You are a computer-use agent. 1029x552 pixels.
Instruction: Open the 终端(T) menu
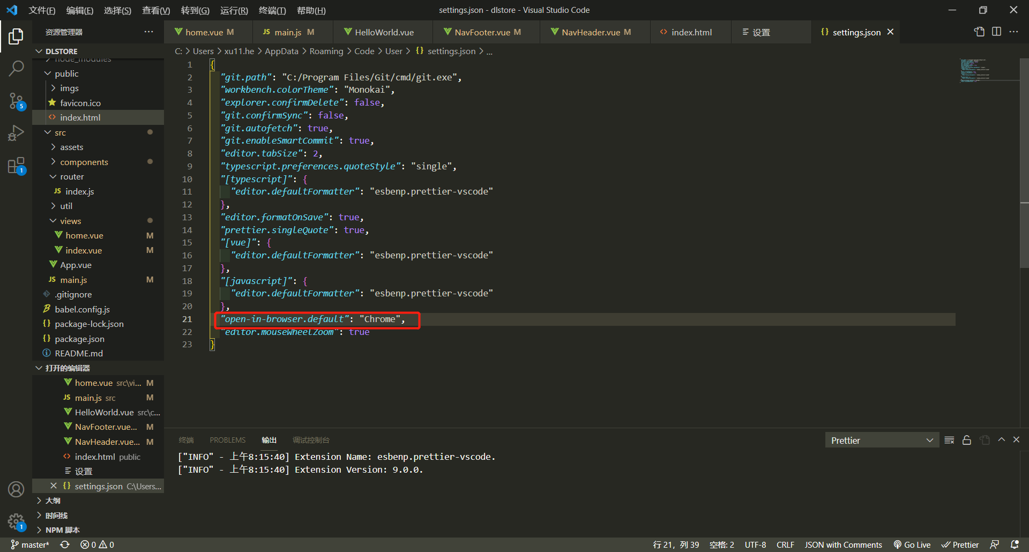pos(272,10)
